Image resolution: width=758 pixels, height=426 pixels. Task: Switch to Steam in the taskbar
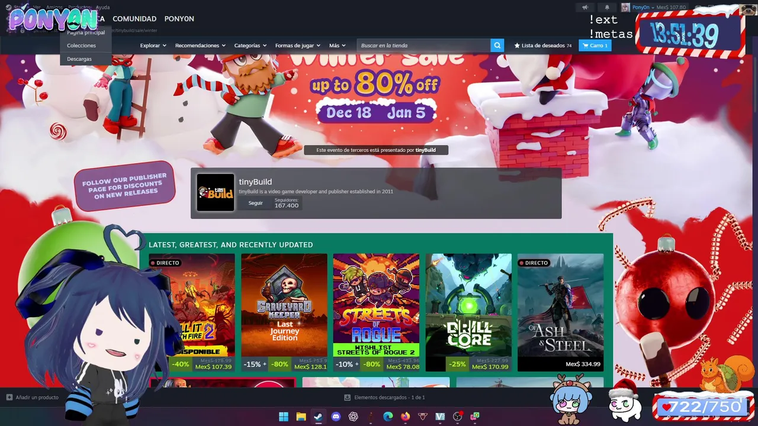pos(318,417)
